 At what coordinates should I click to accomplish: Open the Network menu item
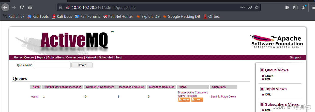point(91,57)
